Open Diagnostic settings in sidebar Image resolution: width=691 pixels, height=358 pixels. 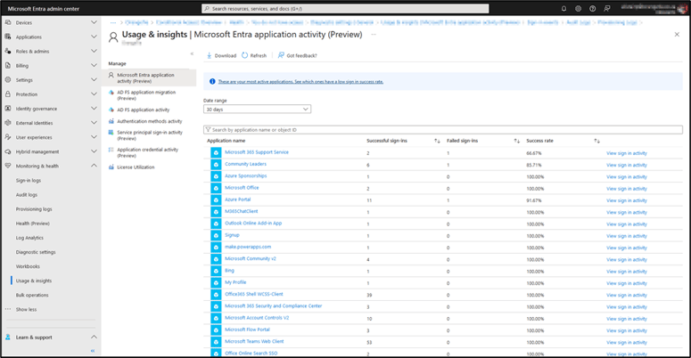click(x=36, y=252)
